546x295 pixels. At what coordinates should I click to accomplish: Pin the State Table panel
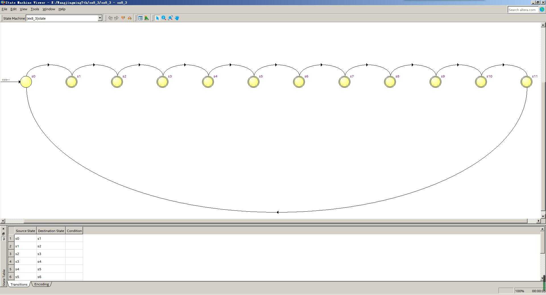pos(3,239)
